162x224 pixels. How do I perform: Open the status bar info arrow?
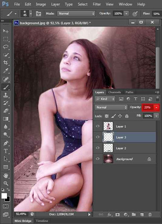89,214
